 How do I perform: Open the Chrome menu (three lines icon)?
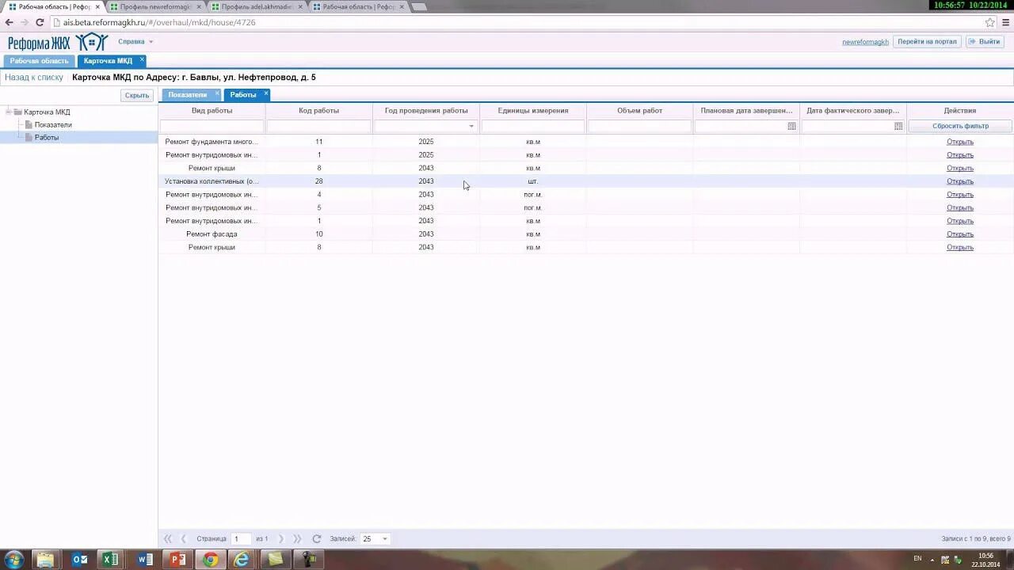point(1006,23)
